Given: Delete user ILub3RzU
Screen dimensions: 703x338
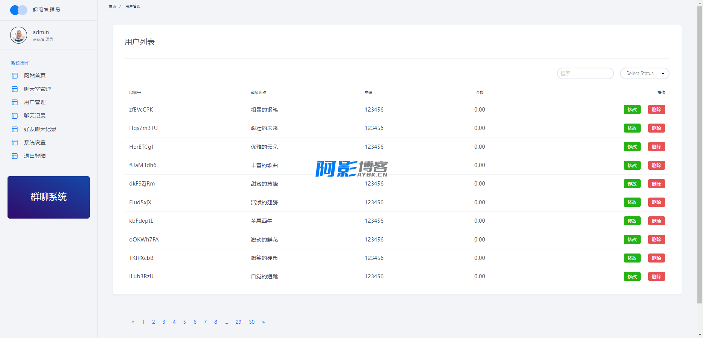Looking at the screenshot, I should pyautogui.click(x=656, y=276).
